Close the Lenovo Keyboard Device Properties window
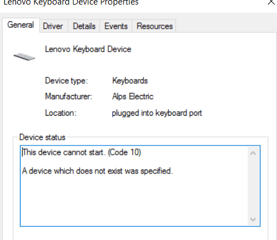Viewport: 277px width, 240px height. [x=271, y=2]
